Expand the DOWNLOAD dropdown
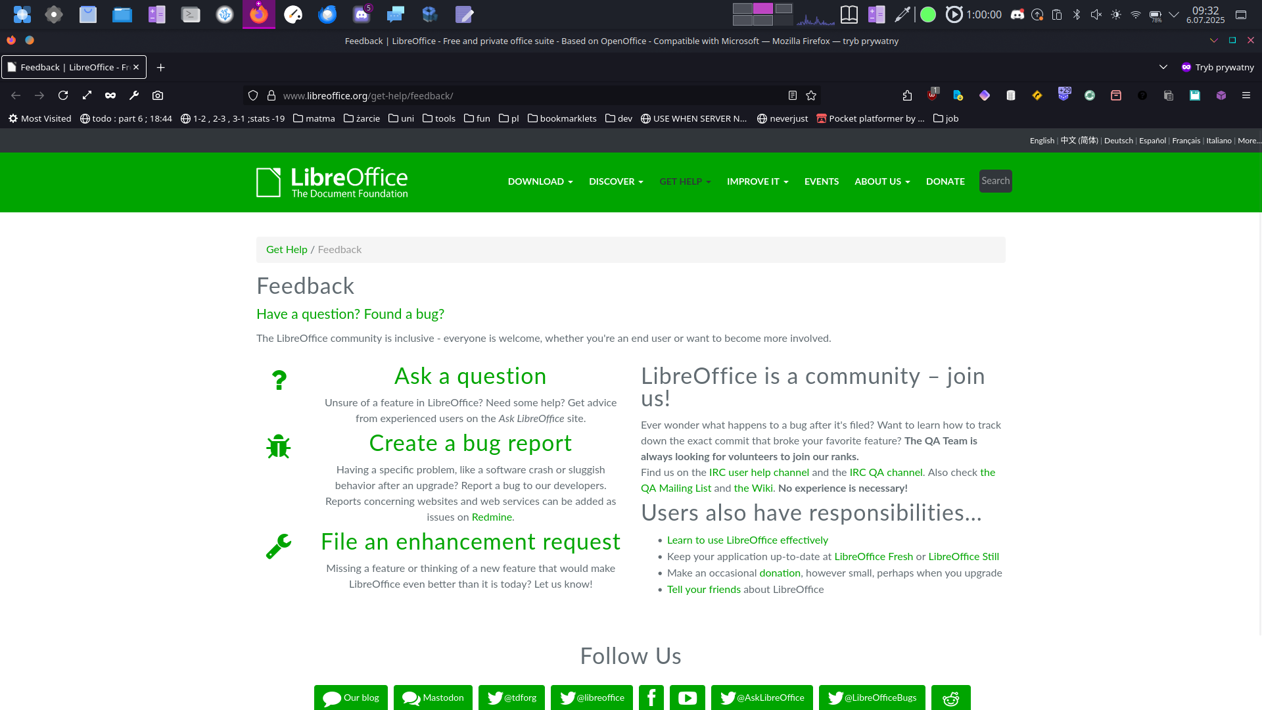Viewport: 1262px width, 710px height. pyautogui.click(x=540, y=181)
